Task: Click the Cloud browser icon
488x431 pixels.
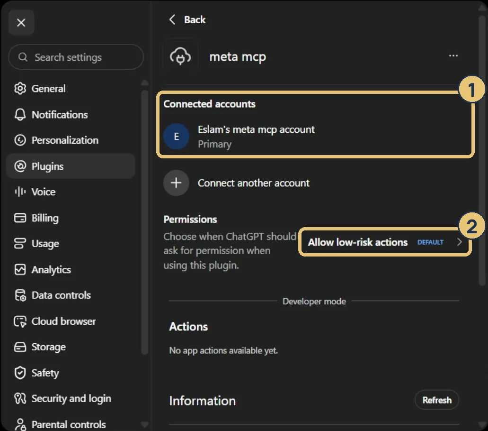Action: [20, 321]
